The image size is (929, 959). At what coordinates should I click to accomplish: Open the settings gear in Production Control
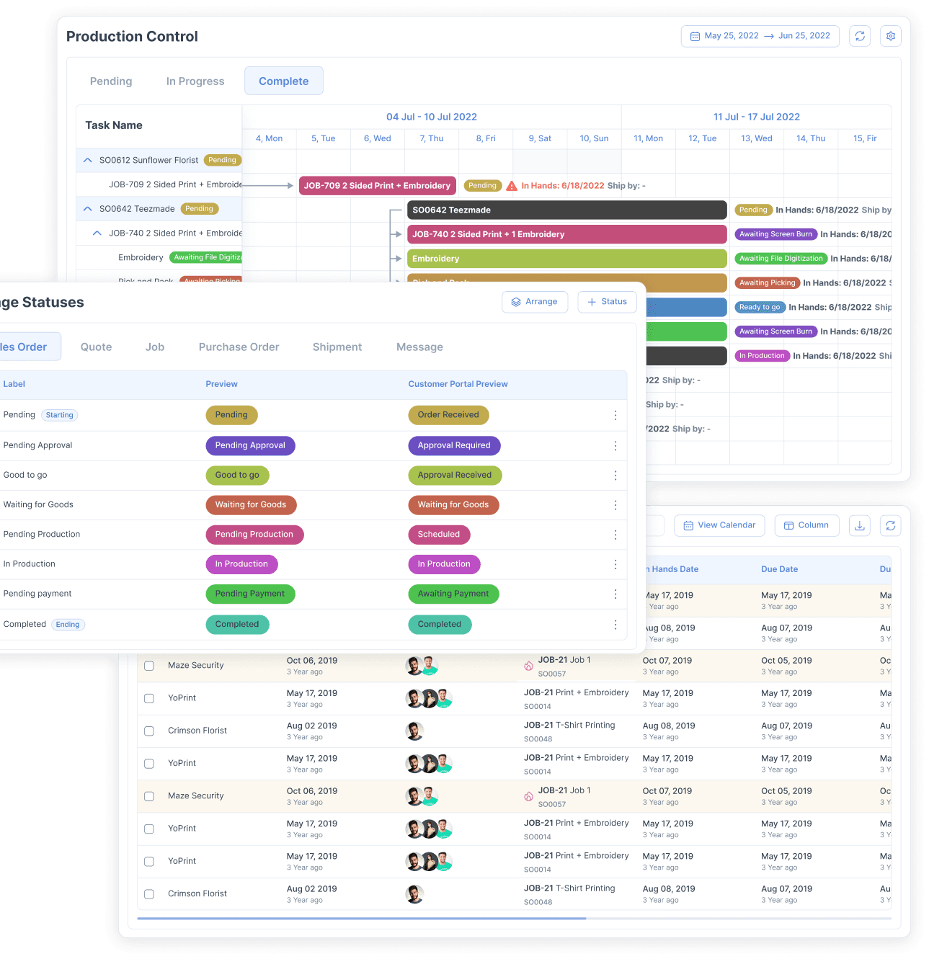pyautogui.click(x=891, y=36)
